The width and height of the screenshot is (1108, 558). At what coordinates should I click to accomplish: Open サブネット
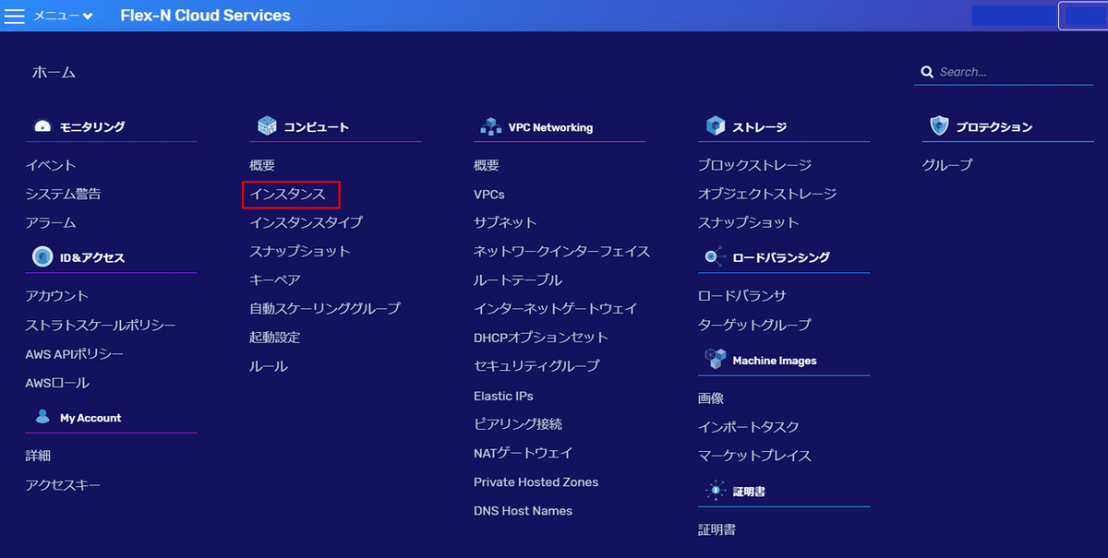(x=505, y=222)
